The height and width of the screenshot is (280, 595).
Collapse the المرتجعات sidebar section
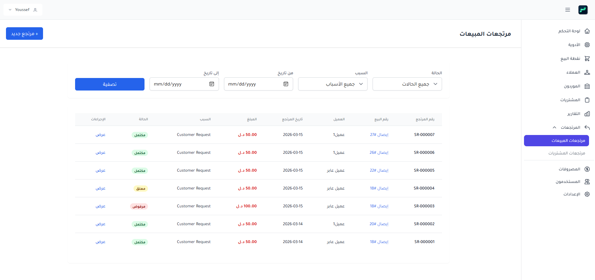[554, 127]
